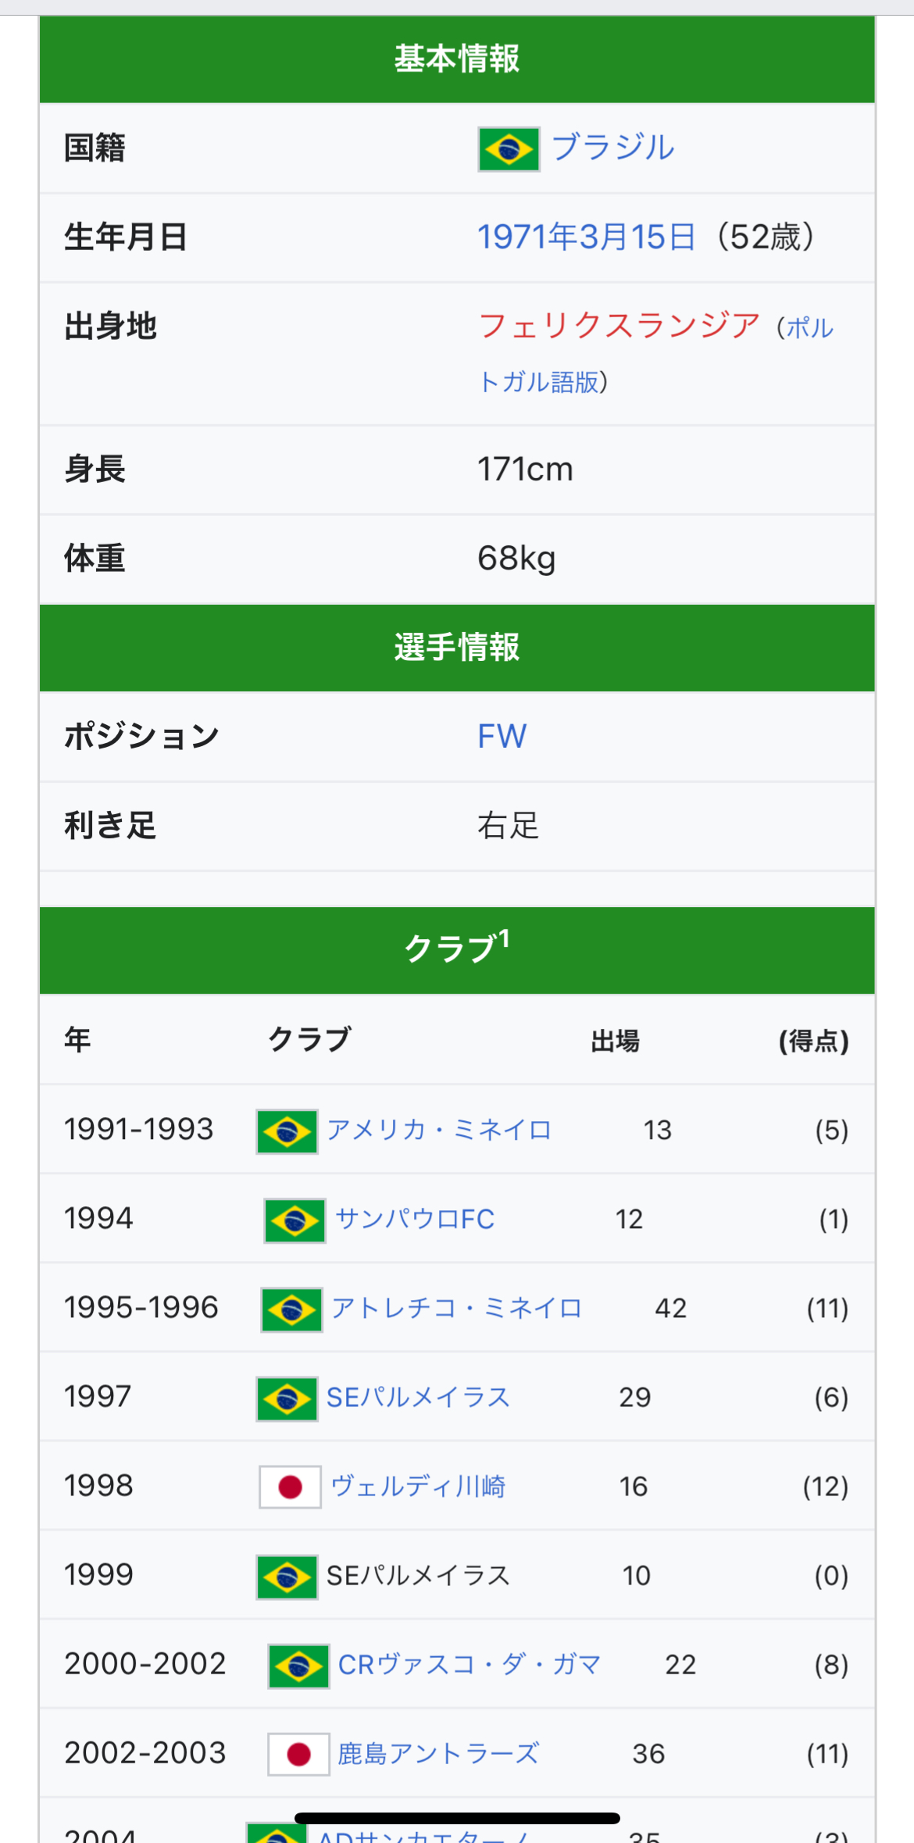
Task: Click the flag icon next to CRヴァスコ・ダ・ガマ
Action: [x=298, y=1666]
